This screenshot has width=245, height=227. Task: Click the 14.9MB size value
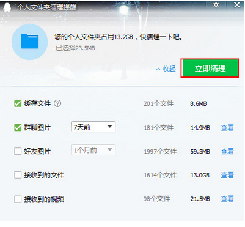[x=200, y=128]
